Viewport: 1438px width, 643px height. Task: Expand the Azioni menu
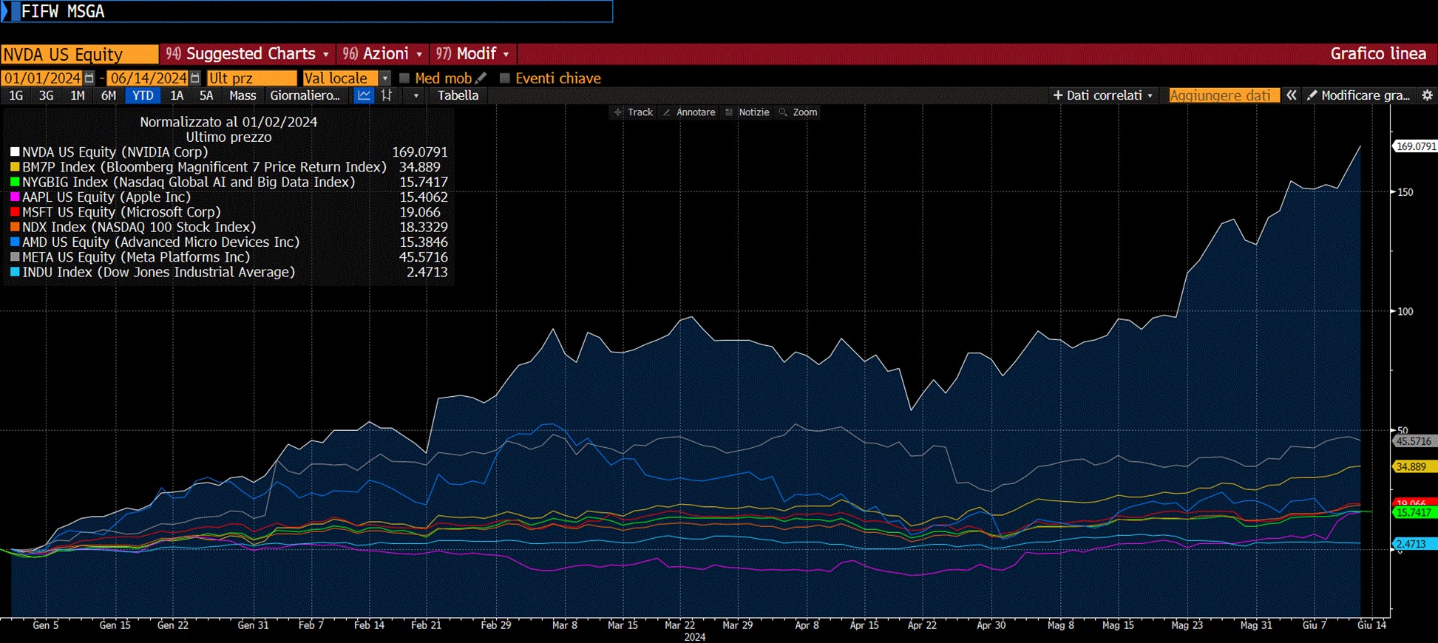click(382, 54)
